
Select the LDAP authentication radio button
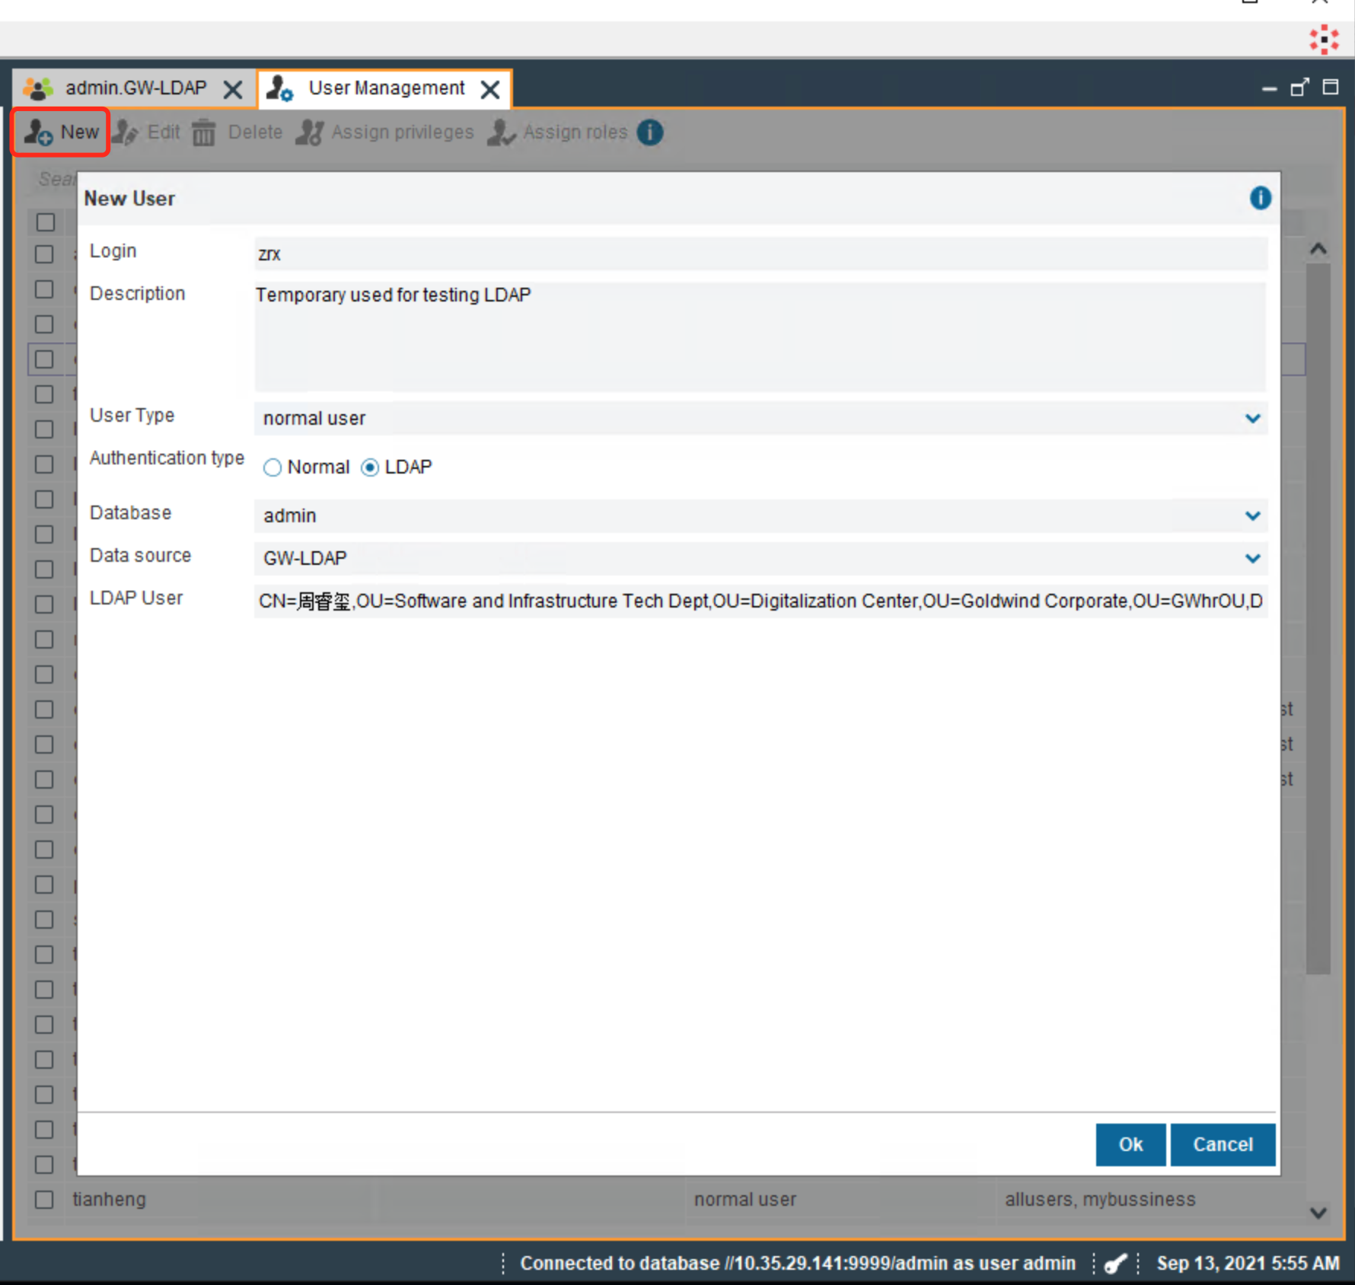[x=370, y=467]
